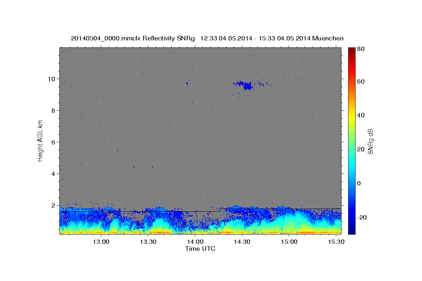This screenshot has width=422, height=281.
Task: Click the 14:00 time tick label
Action: click(x=195, y=242)
